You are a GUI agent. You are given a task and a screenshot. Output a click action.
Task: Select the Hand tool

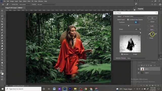point(2,63)
